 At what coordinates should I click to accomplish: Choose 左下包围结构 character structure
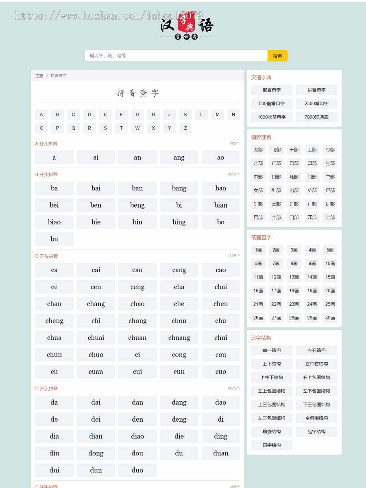(x=316, y=391)
